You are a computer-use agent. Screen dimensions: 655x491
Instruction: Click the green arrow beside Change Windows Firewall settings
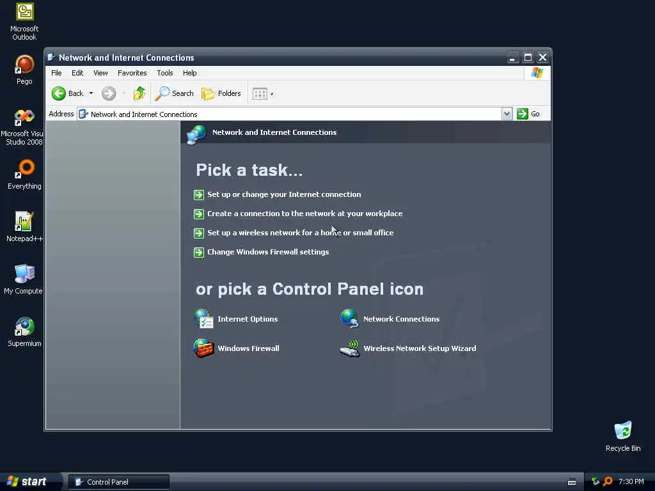pyautogui.click(x=199, y=252)
